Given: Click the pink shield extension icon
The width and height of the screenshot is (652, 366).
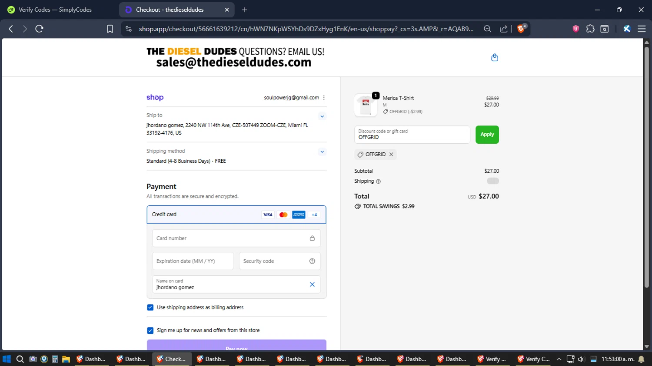Looking at the screenshot, I should tap(576, 29).
